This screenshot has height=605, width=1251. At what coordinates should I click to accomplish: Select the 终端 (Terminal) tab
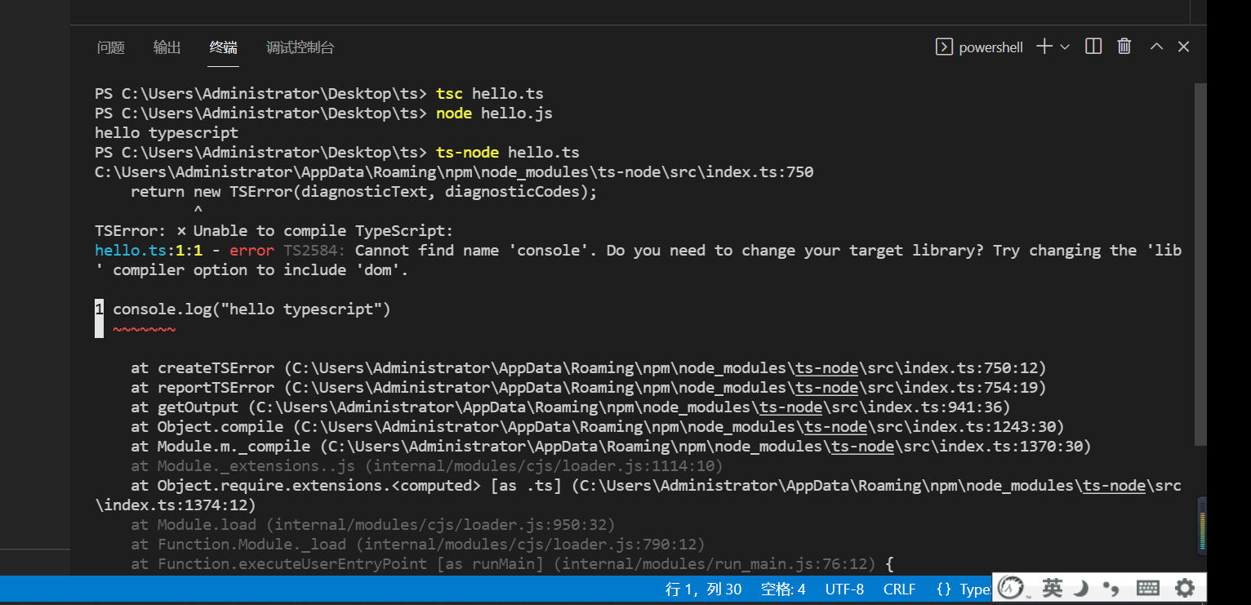click(224, 47)
